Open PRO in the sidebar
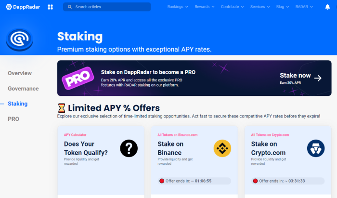 [13, 119]
